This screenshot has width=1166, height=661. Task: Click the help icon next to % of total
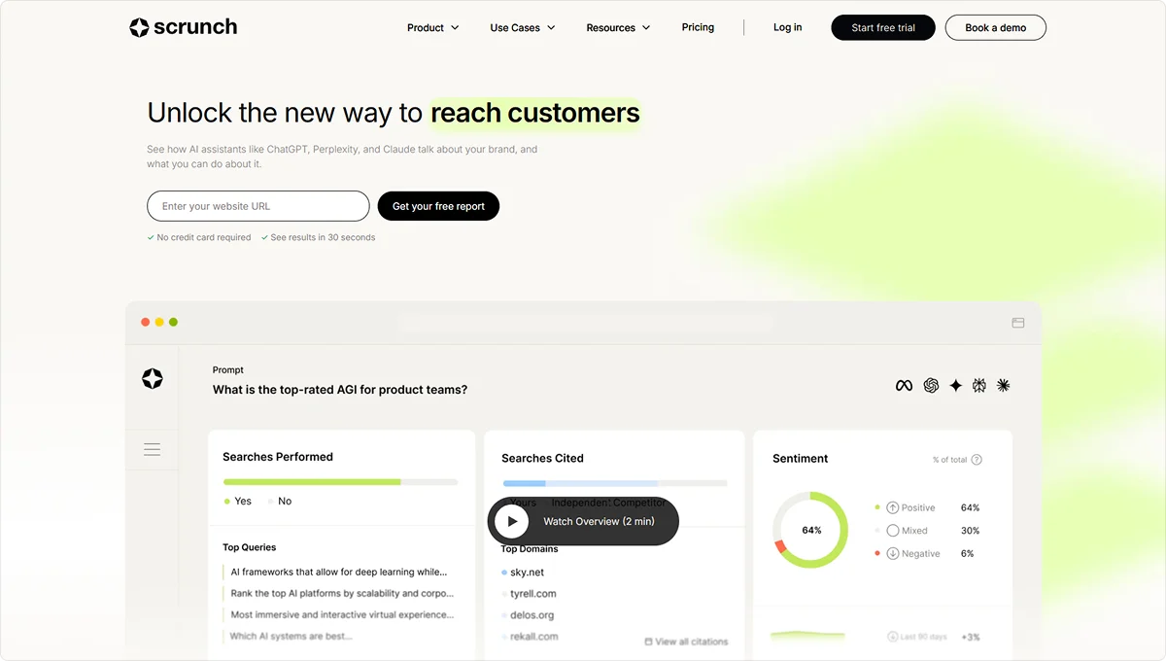click(977, 460)
